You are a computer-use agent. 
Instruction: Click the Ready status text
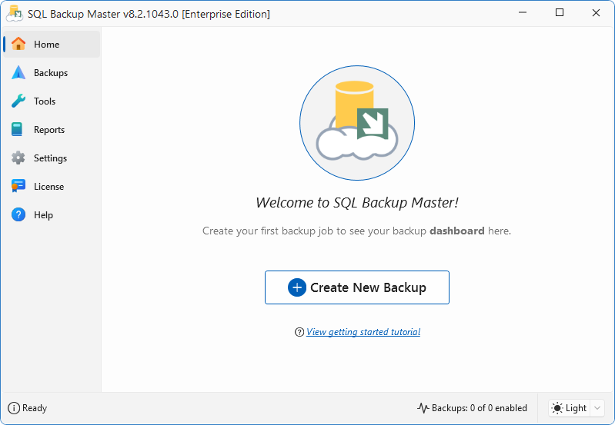(35, 408)
